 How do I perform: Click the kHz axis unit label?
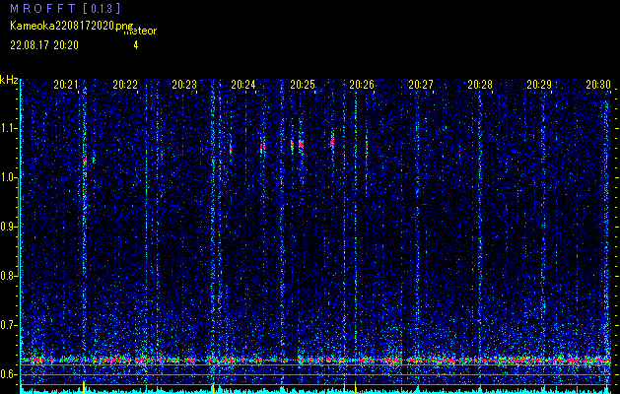(x=9, y=80)
